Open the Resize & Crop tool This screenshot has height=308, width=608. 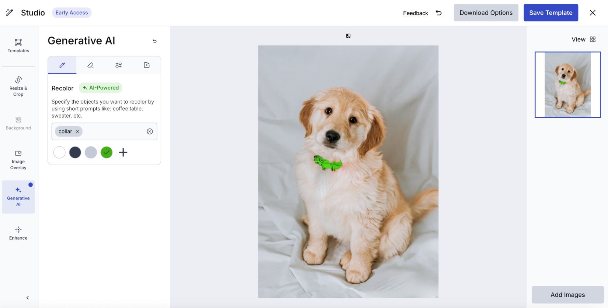(x=18, y=86)
